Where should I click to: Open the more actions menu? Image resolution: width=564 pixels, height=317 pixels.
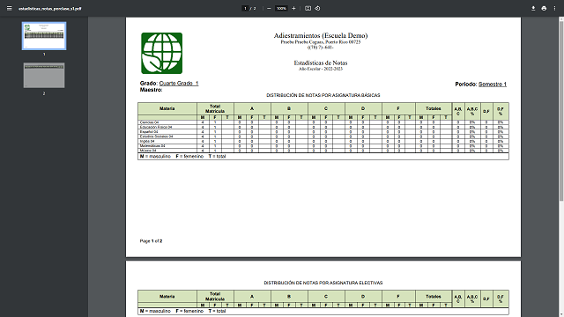click(x=554, y=8)
